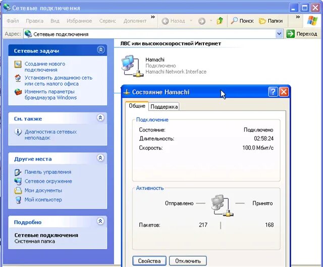Screen dimensions: 323x267
Task: Expand hidden toolbar buttons chevron
Action: pos(298,17)
